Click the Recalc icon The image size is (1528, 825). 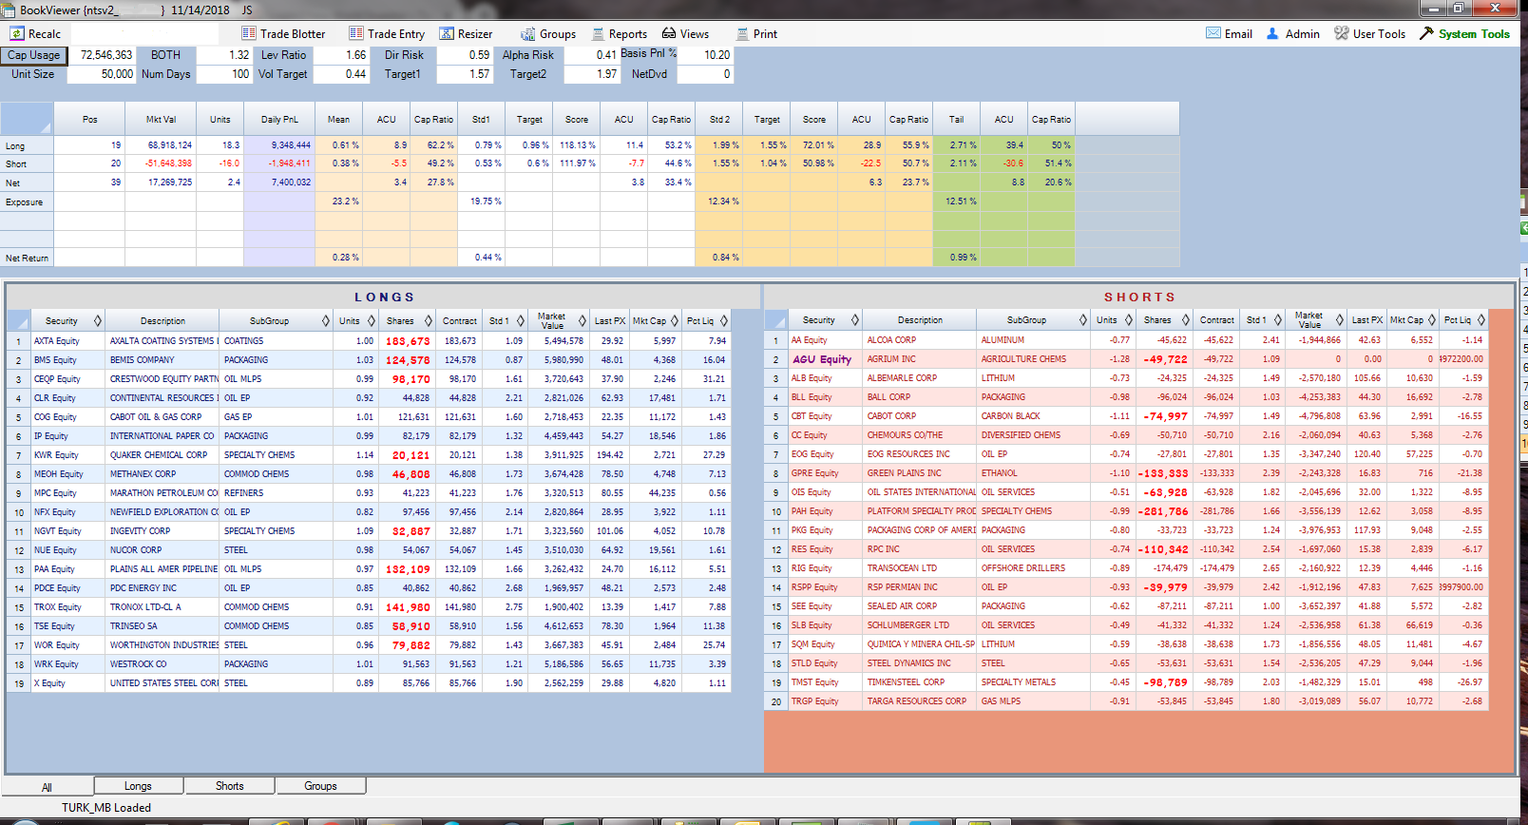click(17, 33)
